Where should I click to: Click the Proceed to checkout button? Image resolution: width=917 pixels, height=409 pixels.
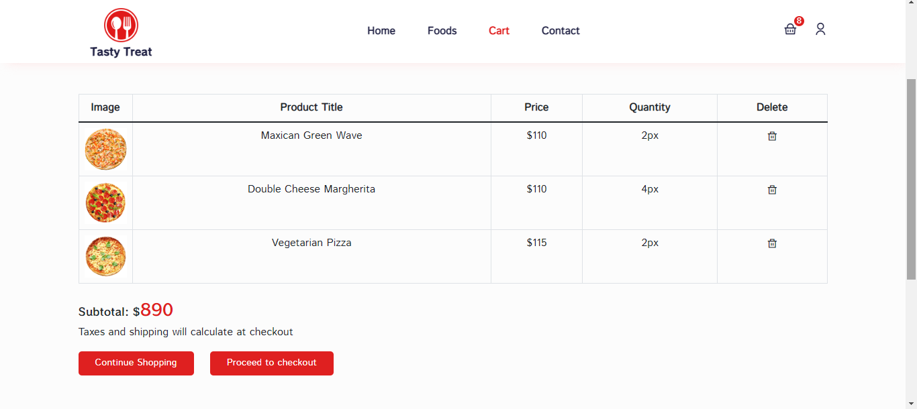click(x=272, y=363)
